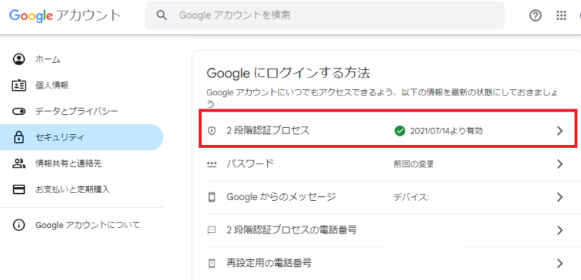Click the shield icon beside 2 段階認証プロセス

coord(211,131)
